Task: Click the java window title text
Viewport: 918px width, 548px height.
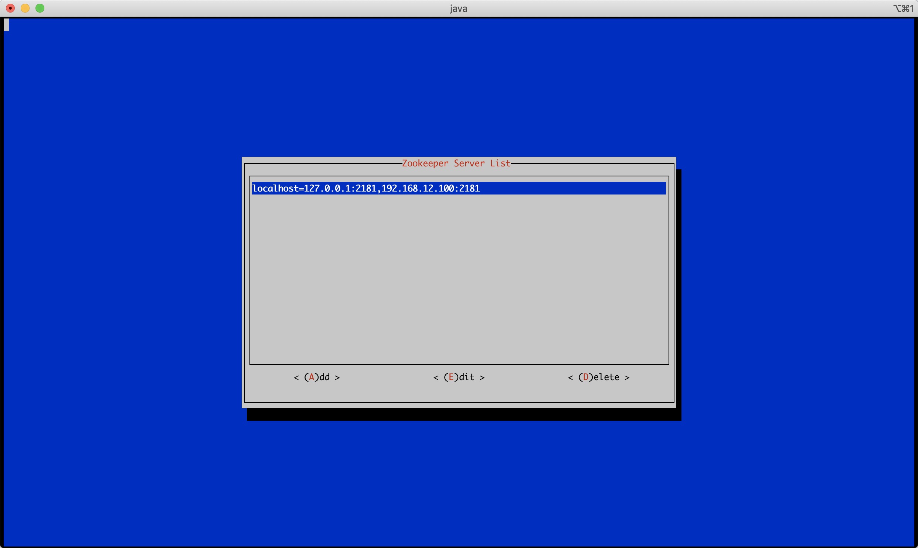Action: point(458,9)
